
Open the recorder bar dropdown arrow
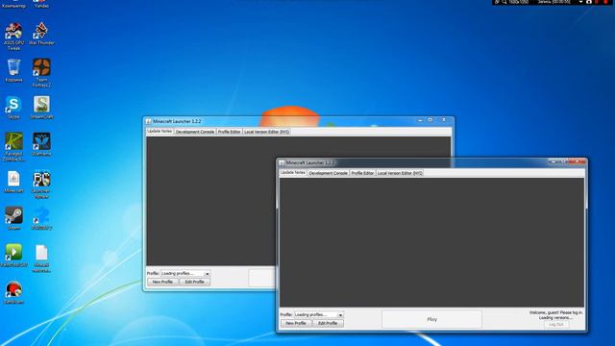pyautogui.click(x=580, y=2)
